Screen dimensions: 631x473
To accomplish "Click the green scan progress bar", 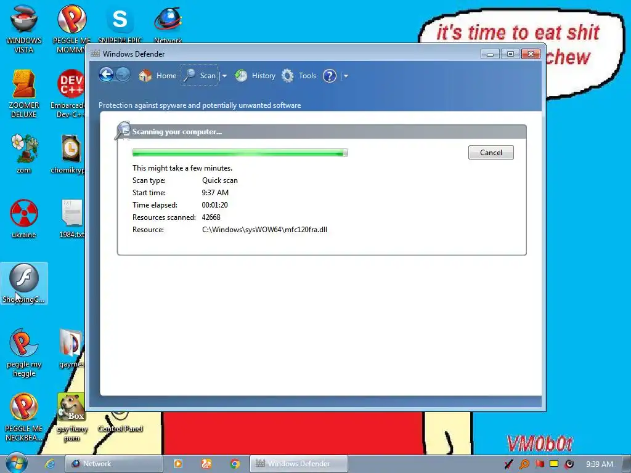I will click(240, 153).
